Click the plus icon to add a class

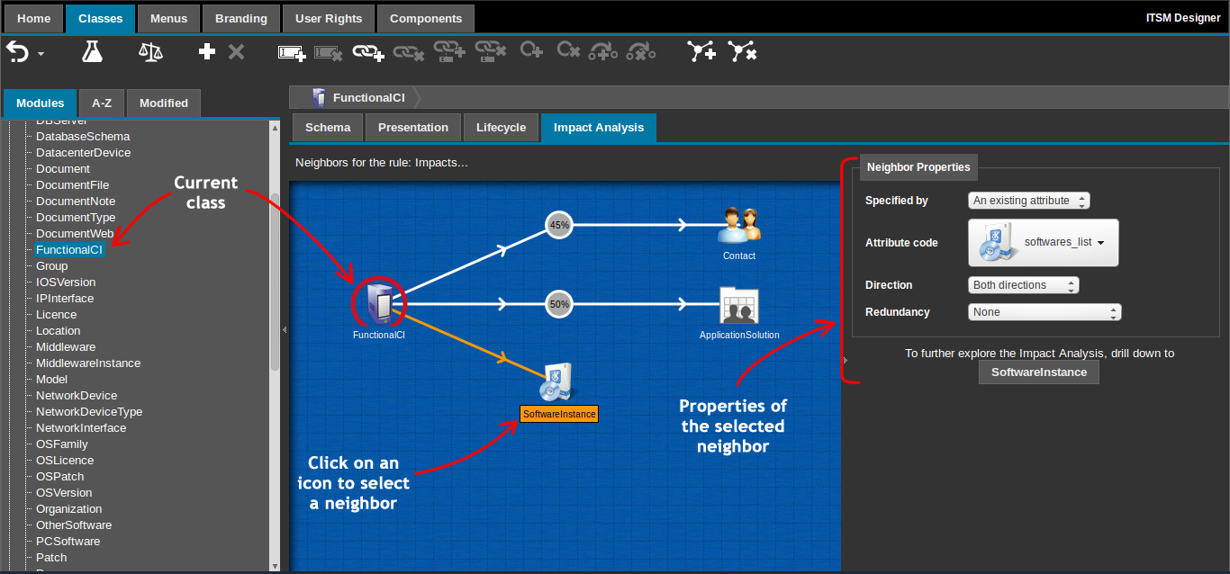coord(206,51)
